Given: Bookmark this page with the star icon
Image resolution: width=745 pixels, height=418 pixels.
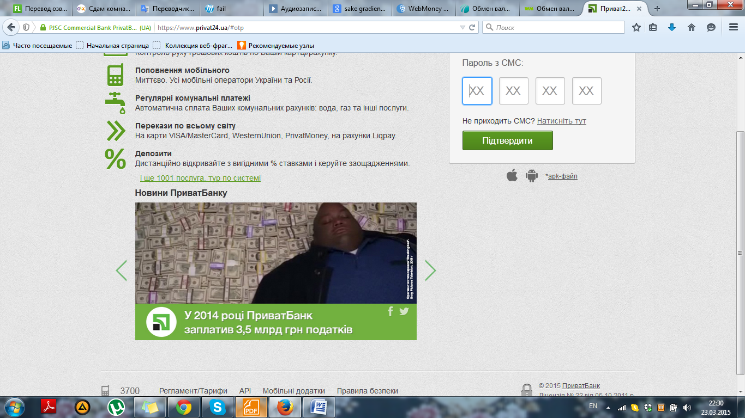Looking at the screenshot, I should coord(636,27).
